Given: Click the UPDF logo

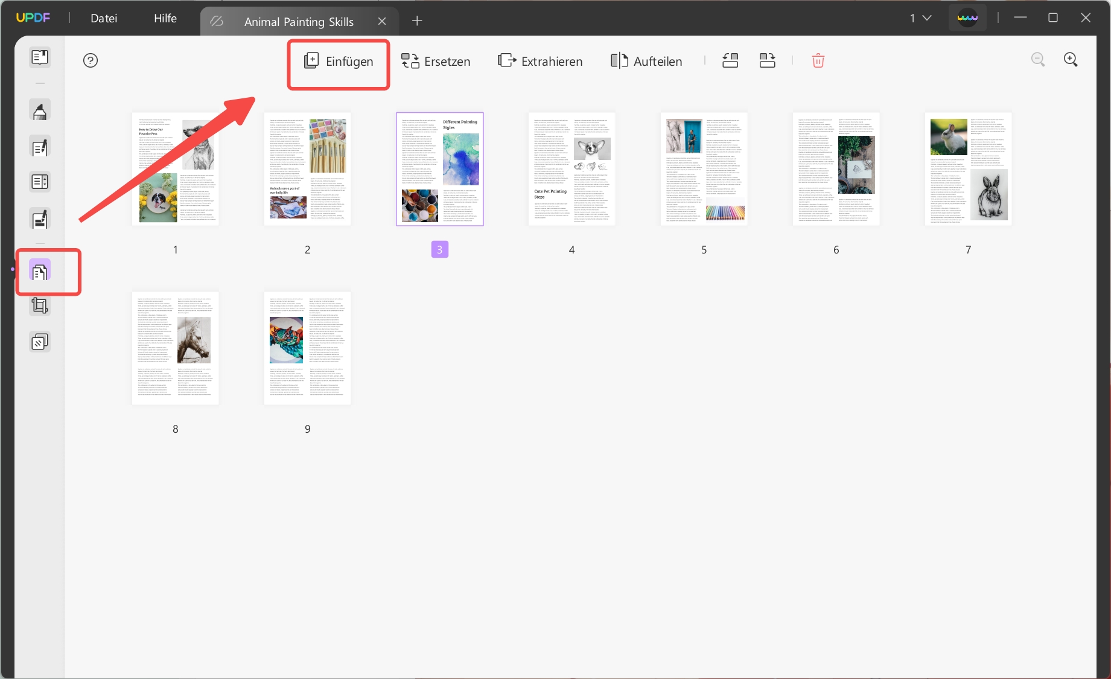Looking at the screenshot, I should click(33, 18).
